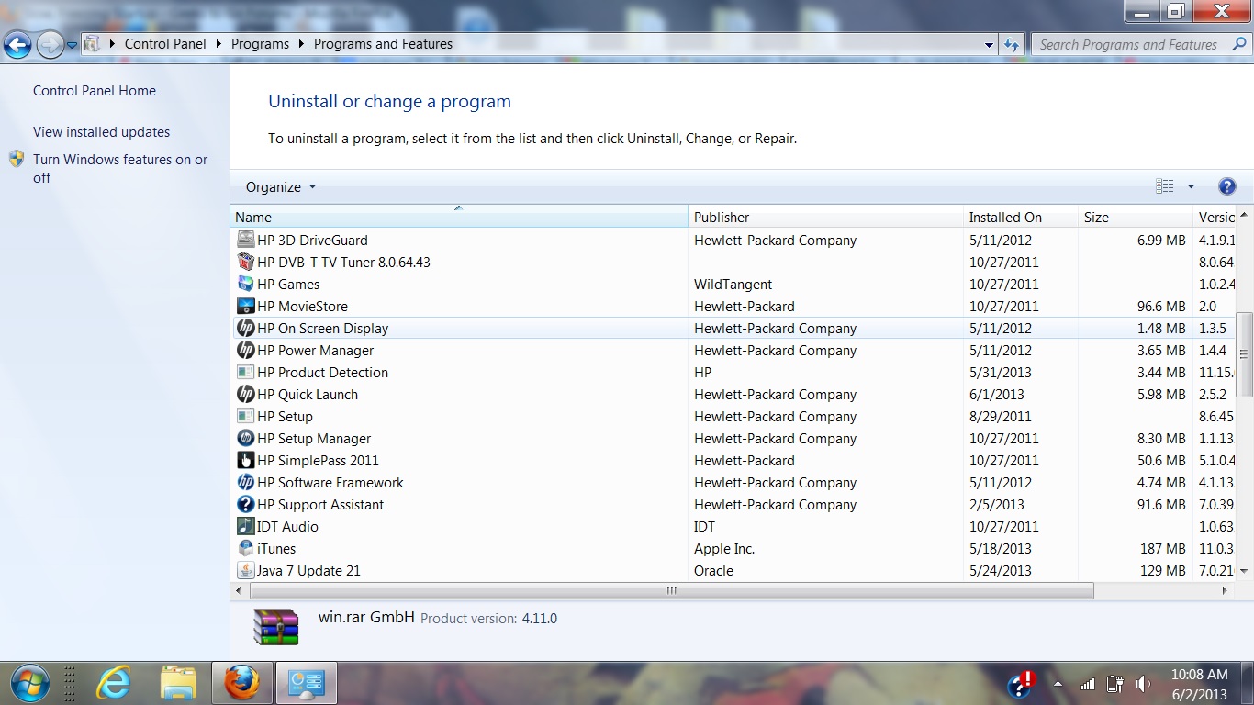Click the power battery tray icon
Screen dimensions: 1254x705
click(1115, 684)
